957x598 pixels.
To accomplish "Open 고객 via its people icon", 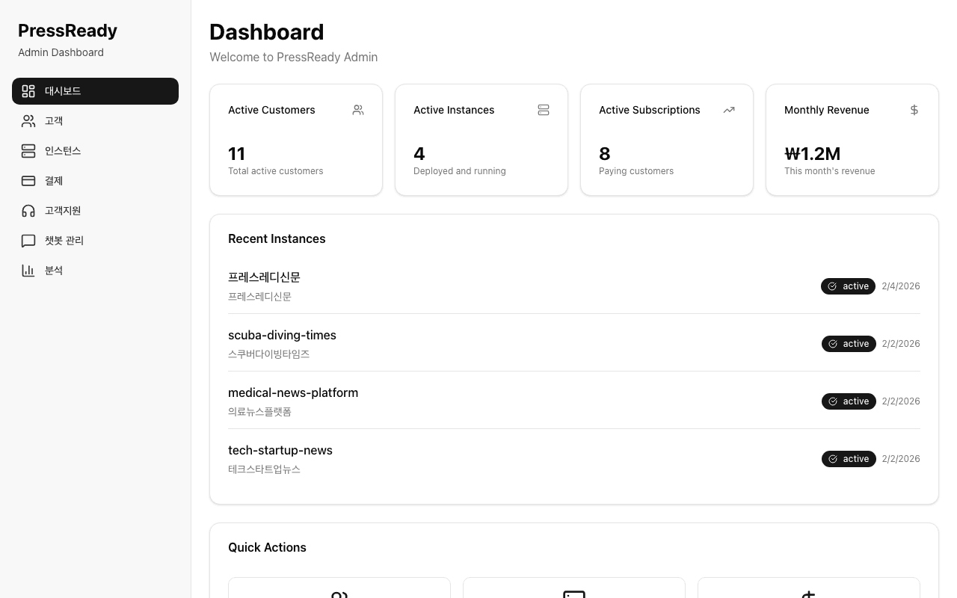I will tap(28, 121).
